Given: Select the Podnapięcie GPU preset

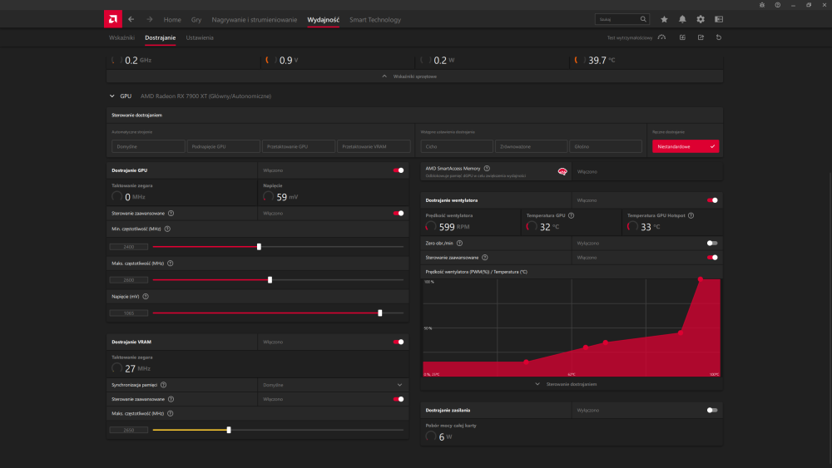Looking at the screenshot, I should tap(224, 146).
